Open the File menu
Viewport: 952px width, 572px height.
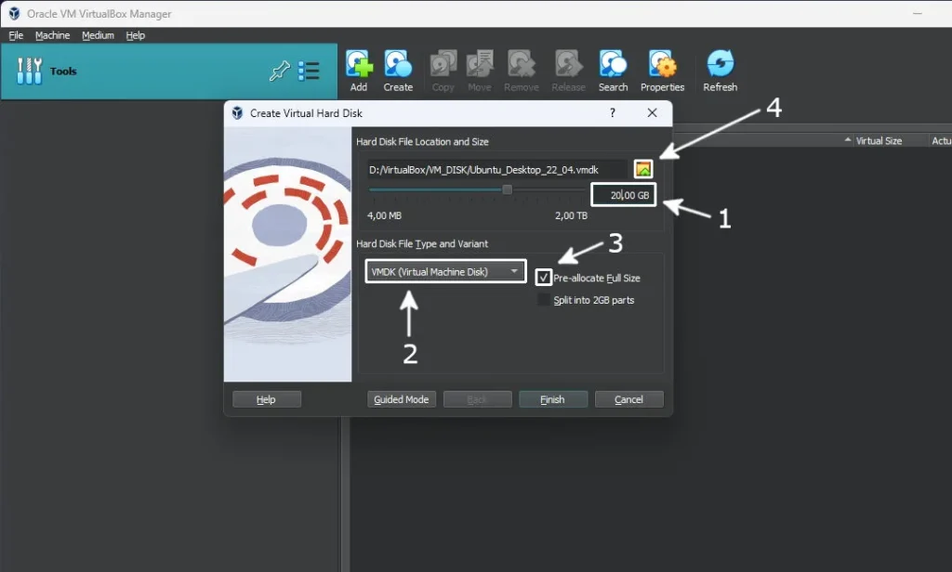[x=16, y=35]
